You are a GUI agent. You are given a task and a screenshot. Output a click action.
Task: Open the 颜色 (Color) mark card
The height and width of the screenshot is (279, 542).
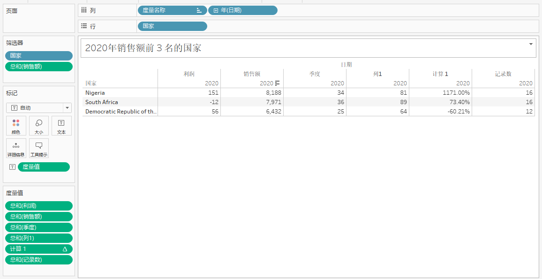click(16, 126)
